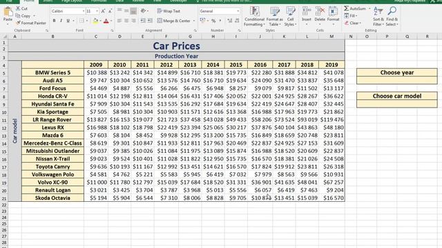
Task: Click the empty cell under Choose car model
Action: (397, 104)
